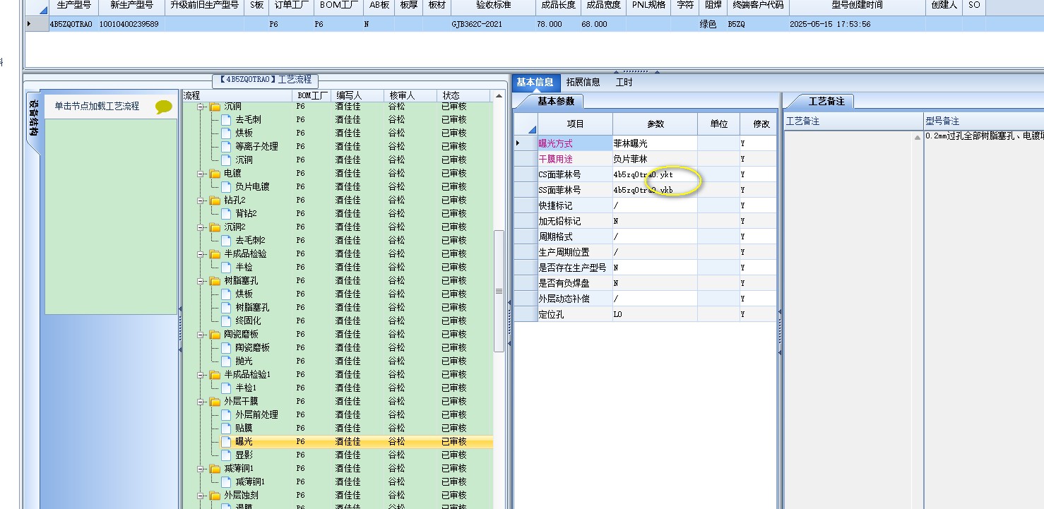This screenshot has height=509, width=1044.
Task: Click the 型号备注 text starting 0.2mm过孔
Action: click(x=984, y=136)
